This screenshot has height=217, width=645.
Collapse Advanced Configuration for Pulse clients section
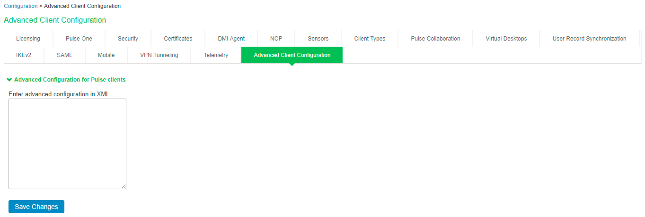point(66,80)
